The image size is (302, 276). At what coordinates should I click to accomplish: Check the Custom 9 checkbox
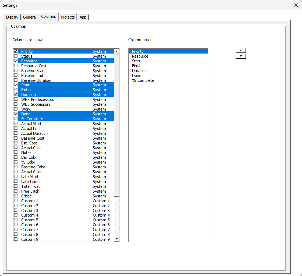coord(16,239)
